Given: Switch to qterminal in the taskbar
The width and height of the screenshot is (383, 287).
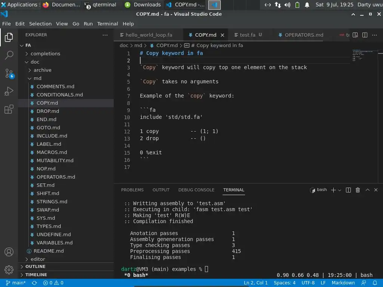Looking at the screenshot, I should tap(100, 4).
